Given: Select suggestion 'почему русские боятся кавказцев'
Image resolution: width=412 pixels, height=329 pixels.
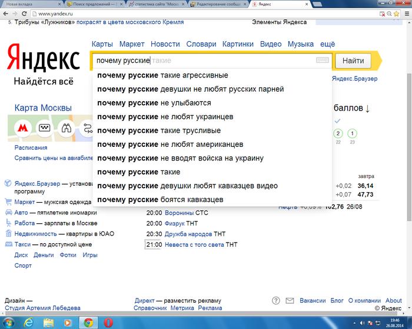Looking at the screenshot, I should (x=212, y=200).
